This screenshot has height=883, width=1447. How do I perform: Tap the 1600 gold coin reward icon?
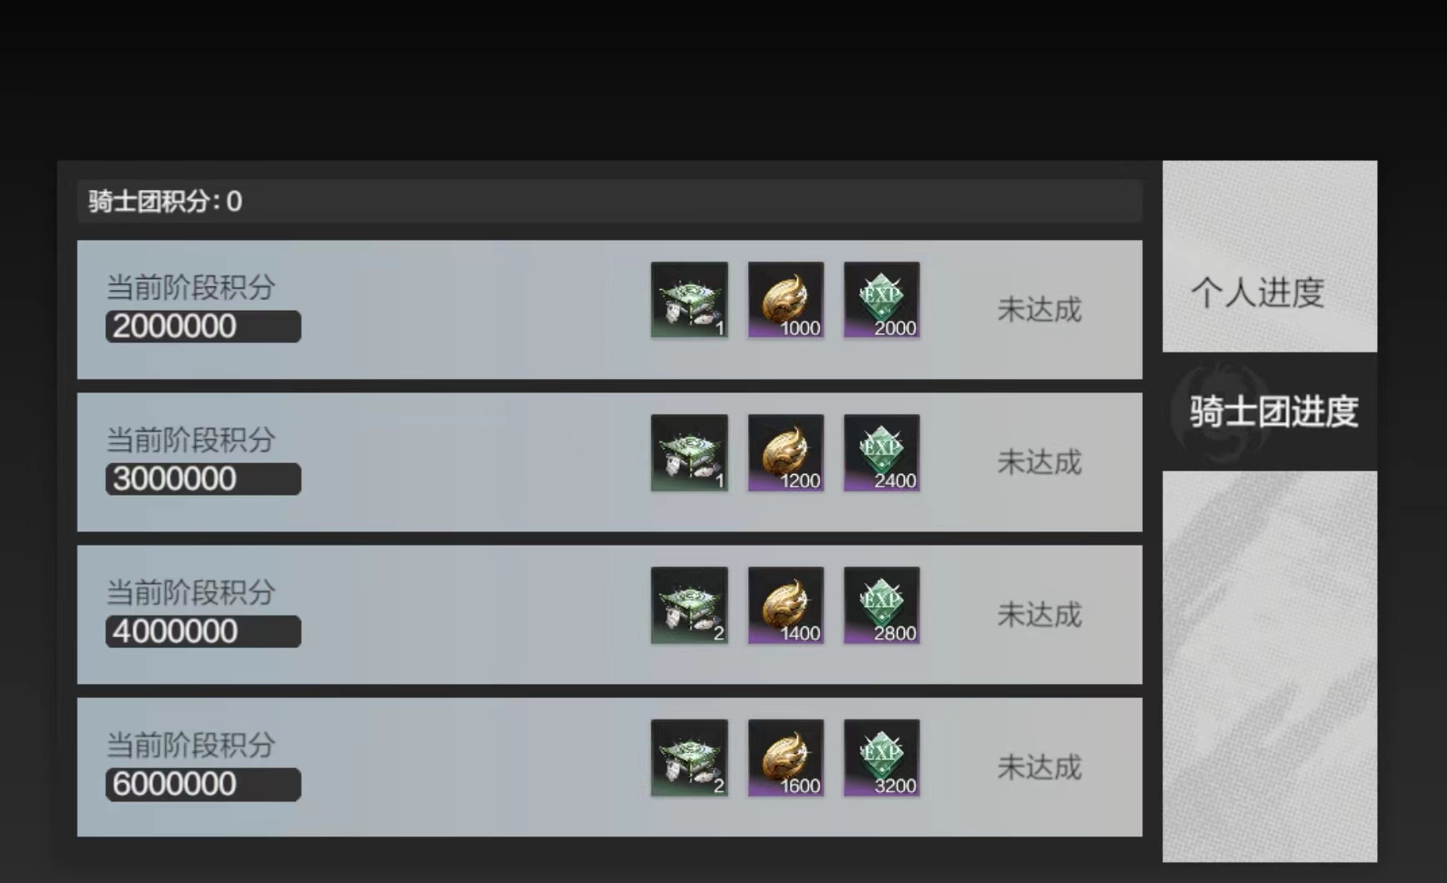pyautogui.click(x=786, y=757)
